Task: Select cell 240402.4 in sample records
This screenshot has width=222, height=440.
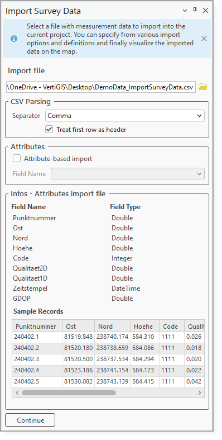Action: tap(37, 371)
